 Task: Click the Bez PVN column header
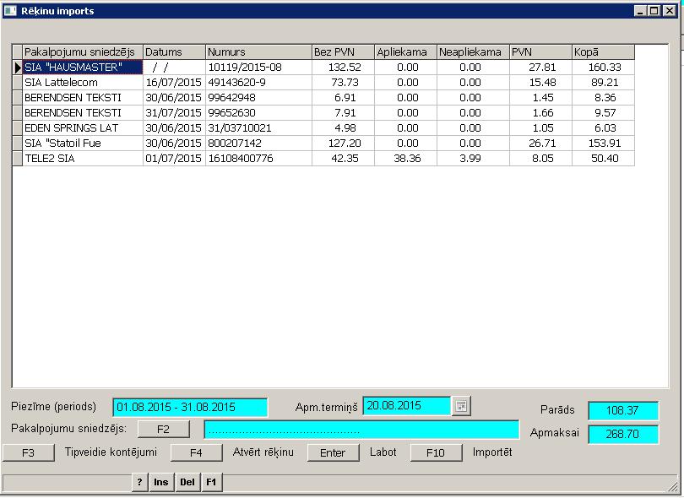(344, 51)
